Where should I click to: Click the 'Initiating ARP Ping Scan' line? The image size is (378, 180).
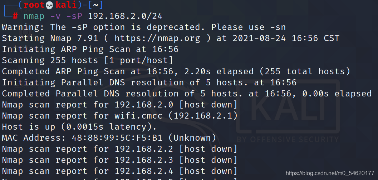point(90,49)
